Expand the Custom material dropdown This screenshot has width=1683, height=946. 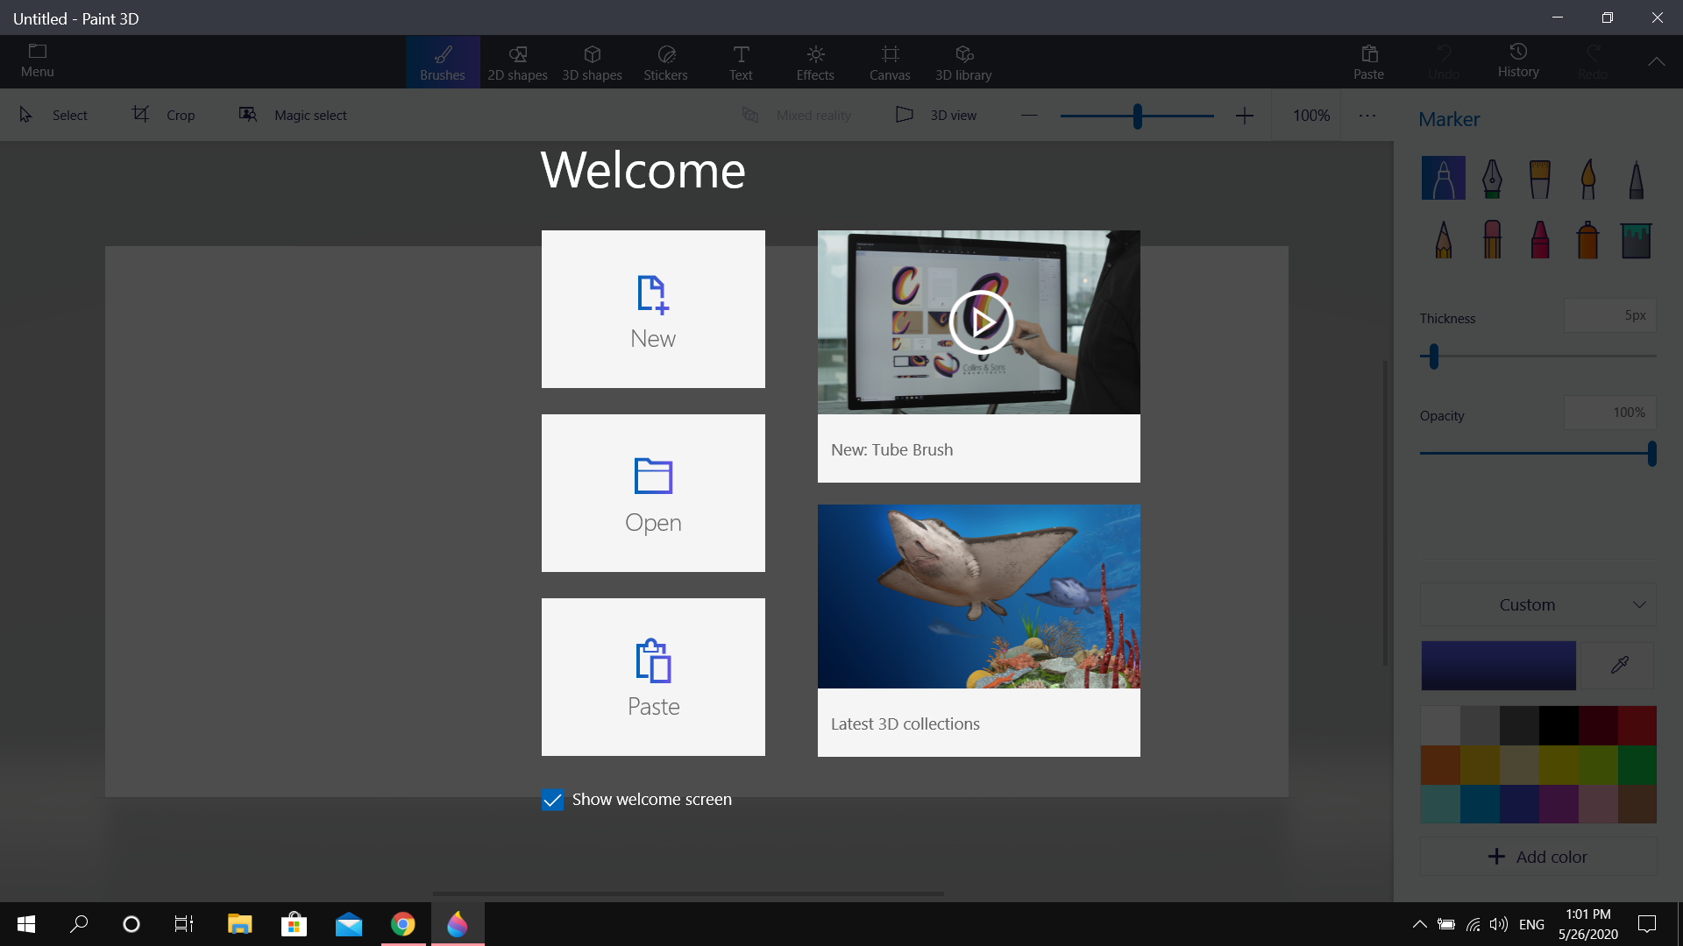click(1537, 604)
